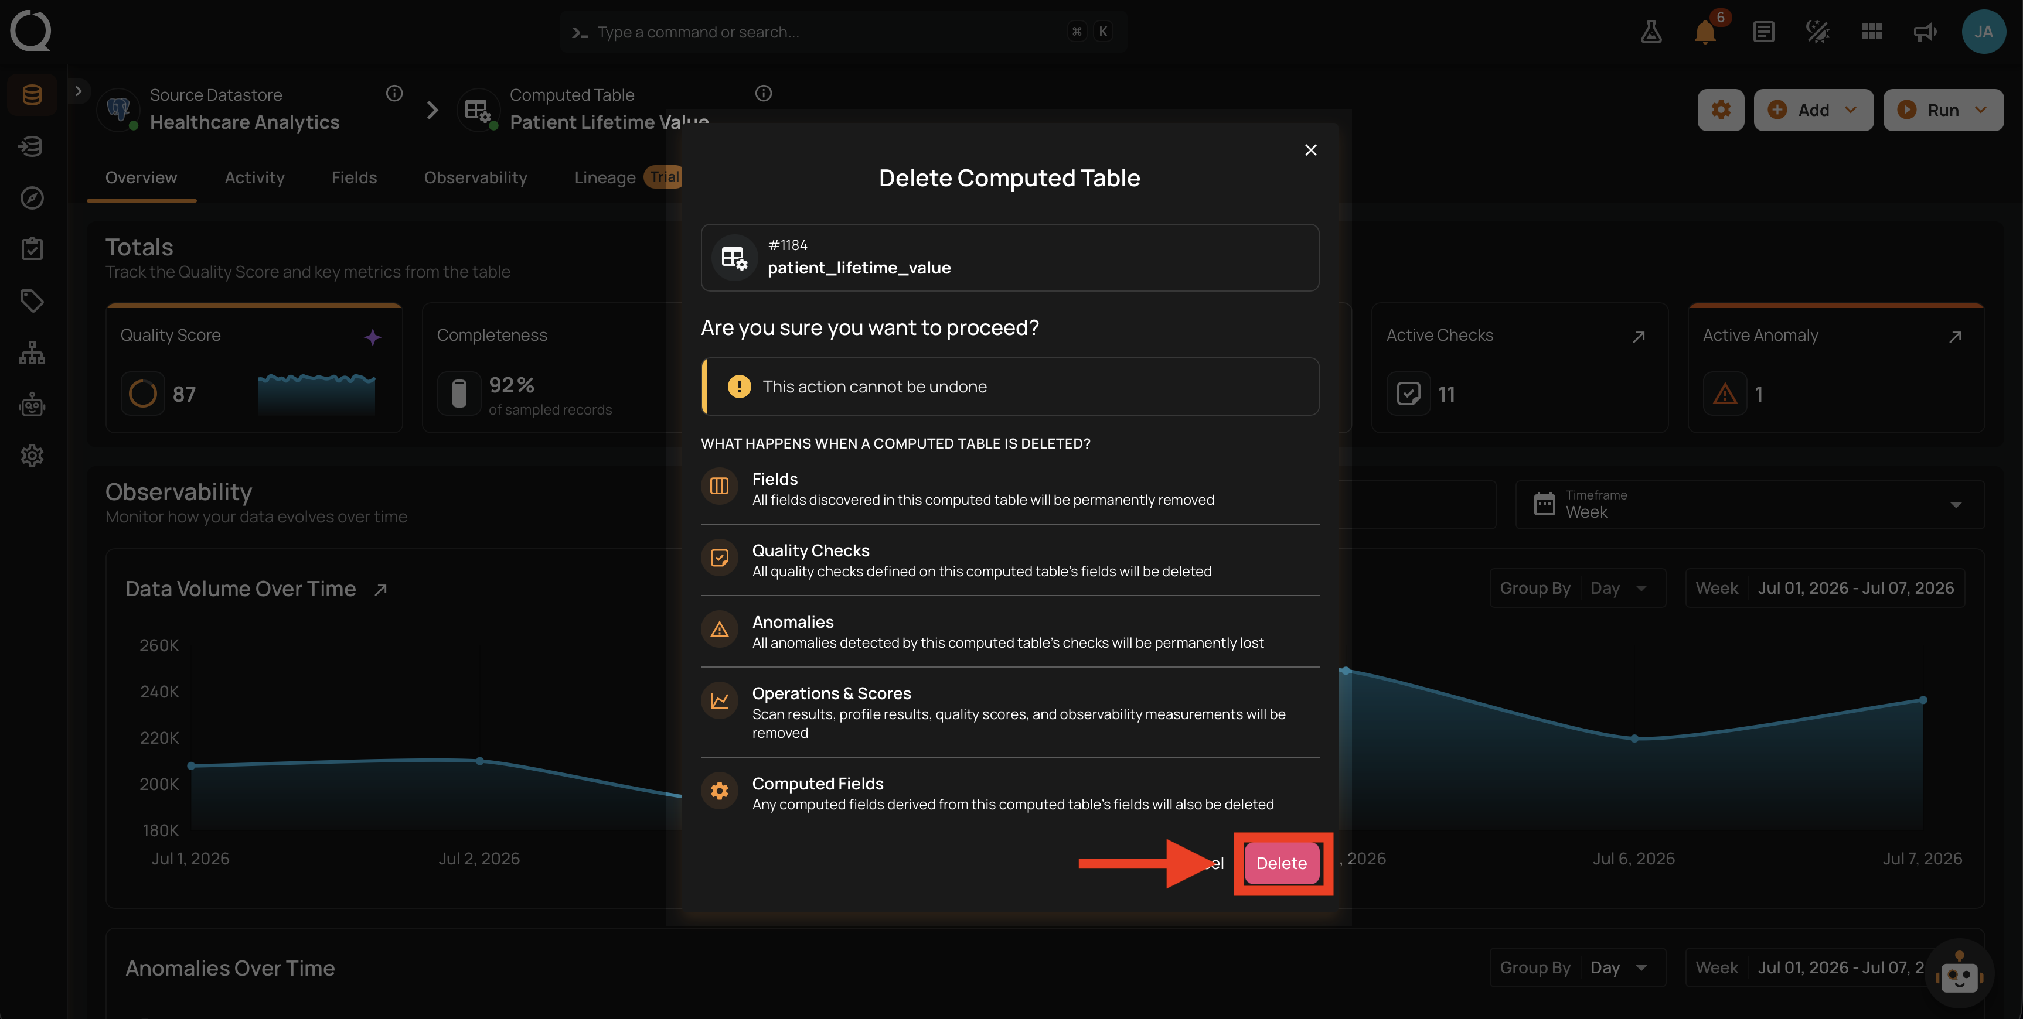Open the hierarchy library sidebar icon
2023x1019 pixels.
pos(32,353)
